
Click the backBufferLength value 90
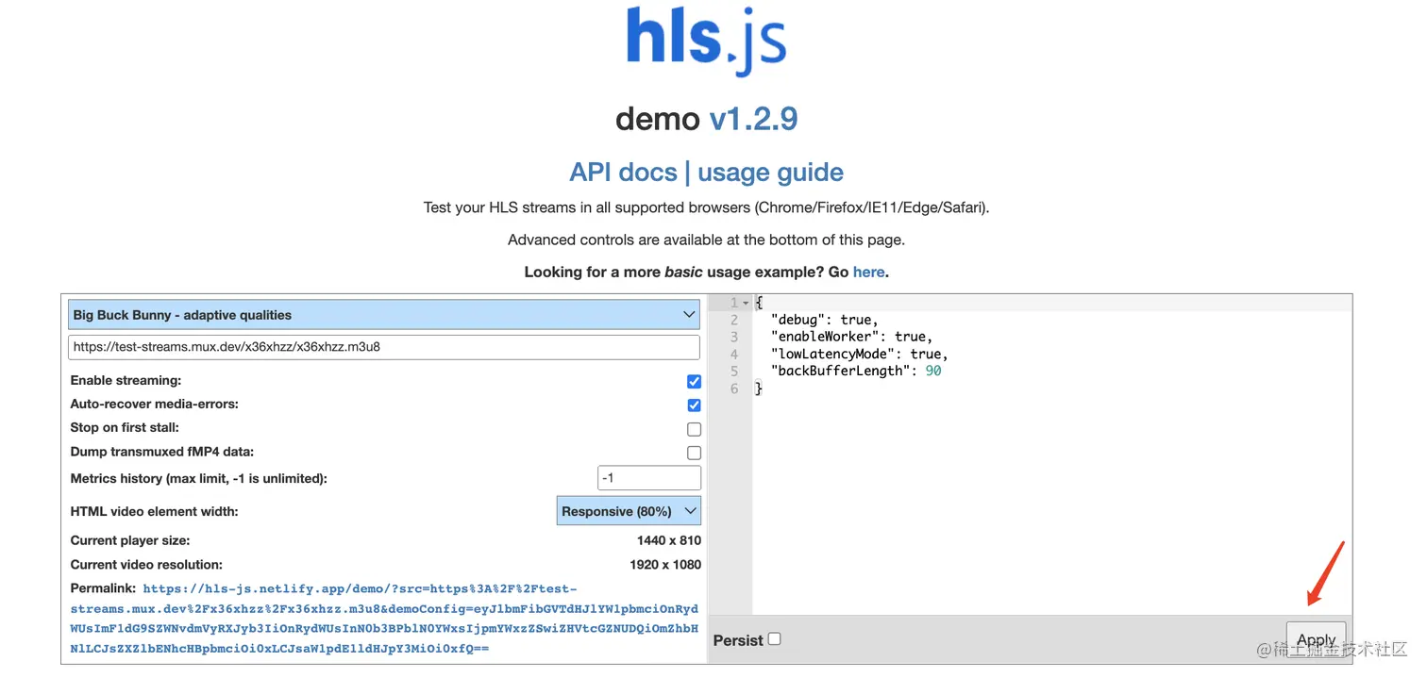pyautogui.click(x=932, y=372)
